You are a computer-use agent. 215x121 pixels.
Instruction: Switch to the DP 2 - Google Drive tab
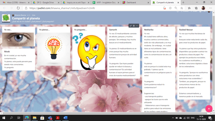[x=45, y=2]
